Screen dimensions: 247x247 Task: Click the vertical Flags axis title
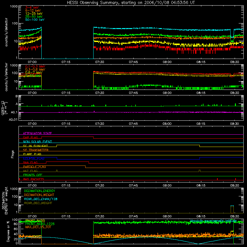(12, 154)
